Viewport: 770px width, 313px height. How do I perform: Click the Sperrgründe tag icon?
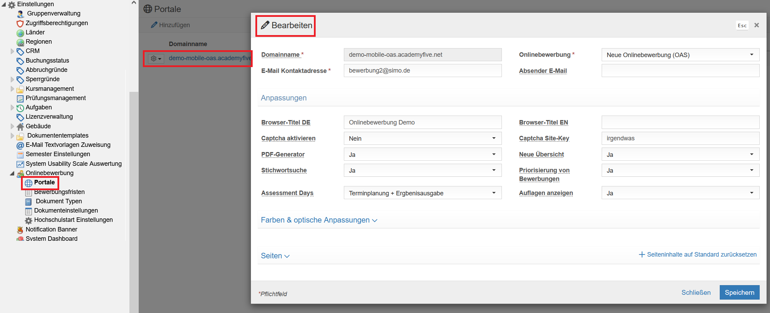coord(20,79)
